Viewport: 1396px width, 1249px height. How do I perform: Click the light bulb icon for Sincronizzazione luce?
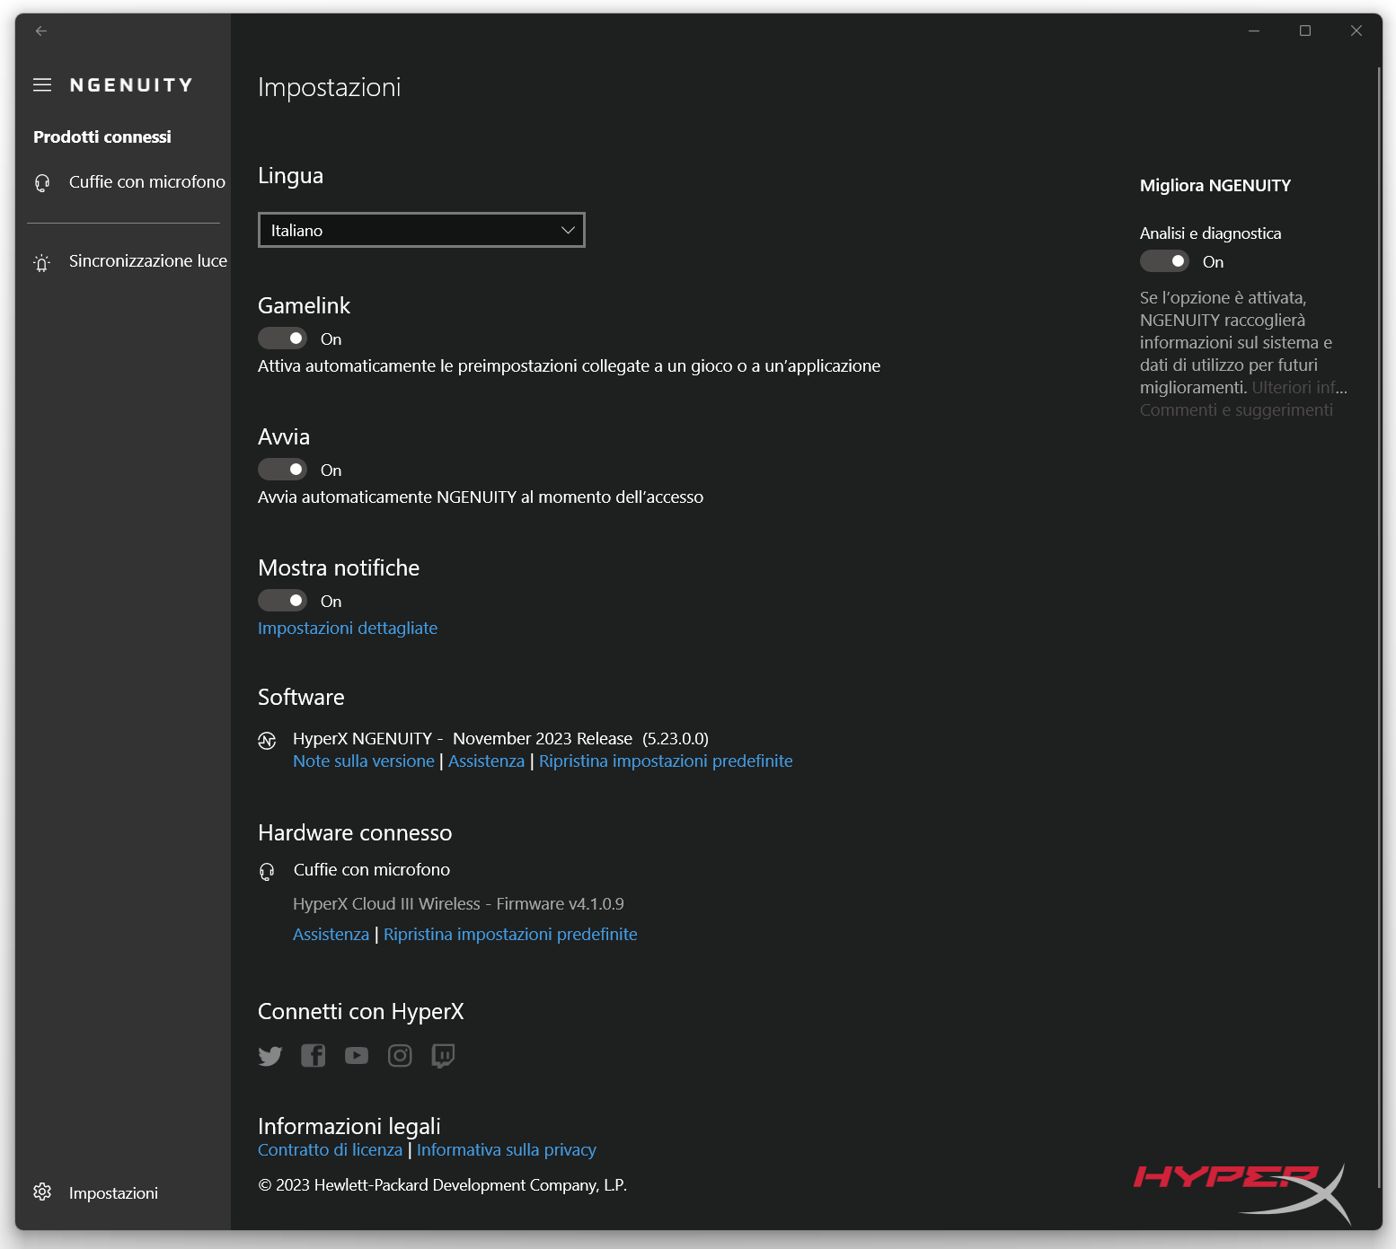click(x=42, y=262)
